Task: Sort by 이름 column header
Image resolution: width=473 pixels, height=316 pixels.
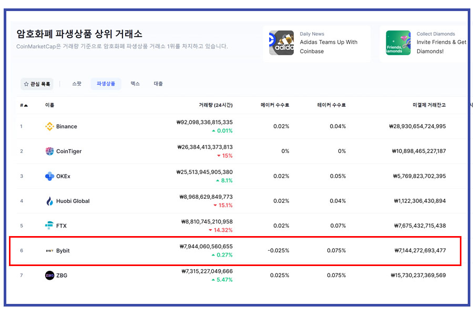Action: tap(49, 105)
